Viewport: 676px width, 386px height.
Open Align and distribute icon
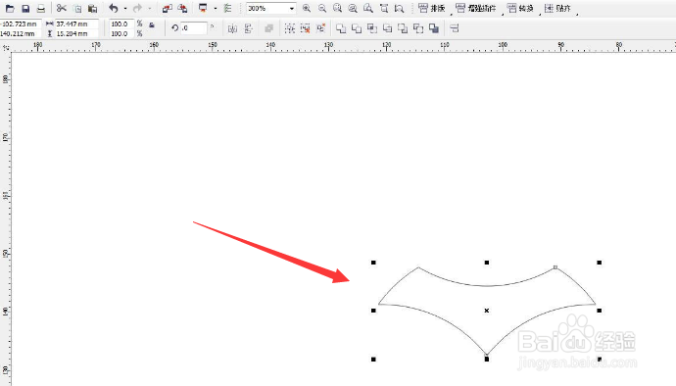(455, 28)
